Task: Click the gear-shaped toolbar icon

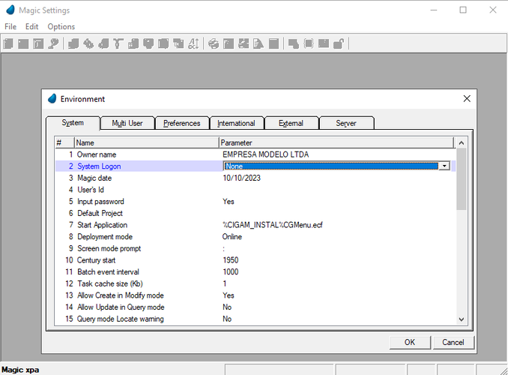Action: tap(88, 43)
